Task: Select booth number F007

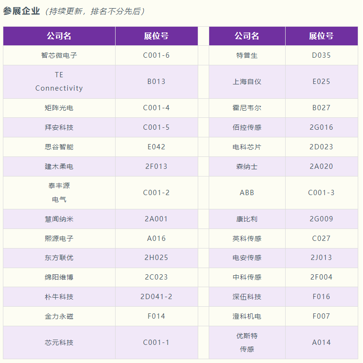Action: pyautogui.click(x=321, y=316)
